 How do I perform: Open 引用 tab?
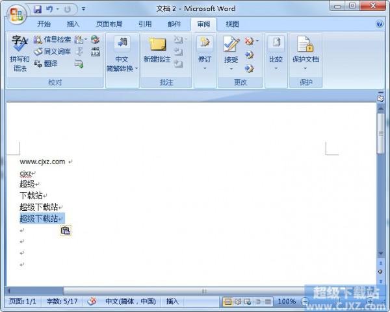145,24
